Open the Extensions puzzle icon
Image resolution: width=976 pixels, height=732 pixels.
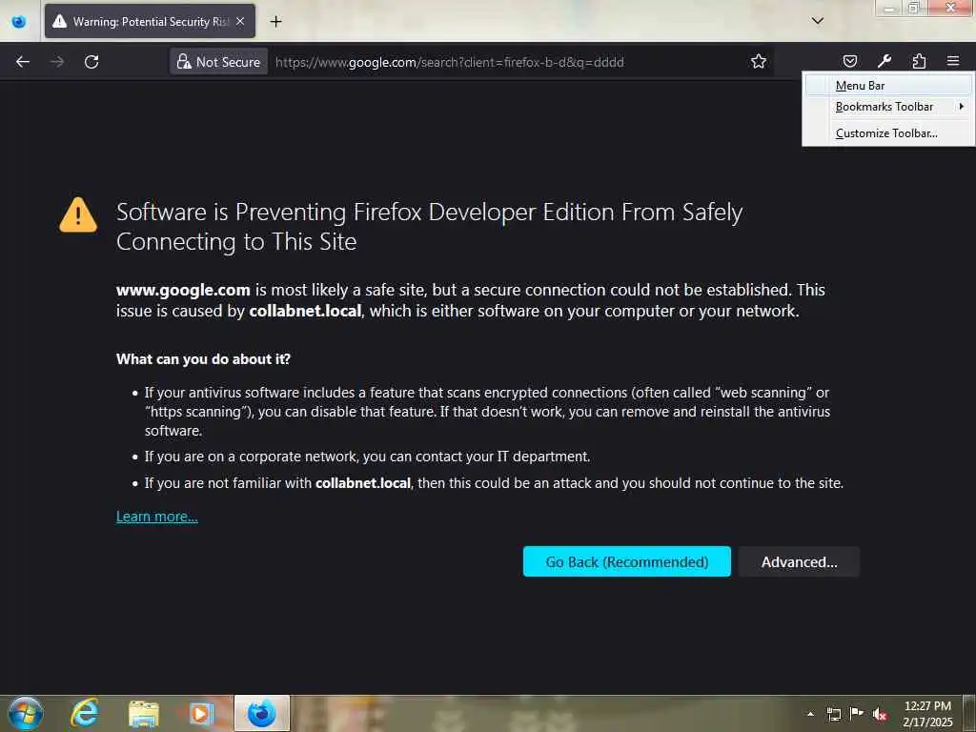919,61
